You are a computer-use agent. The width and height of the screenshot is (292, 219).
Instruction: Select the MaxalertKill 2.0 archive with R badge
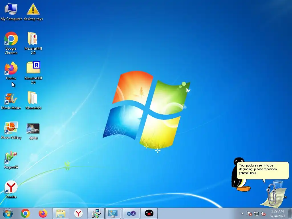pyautogui.click(x=33, y=73)
